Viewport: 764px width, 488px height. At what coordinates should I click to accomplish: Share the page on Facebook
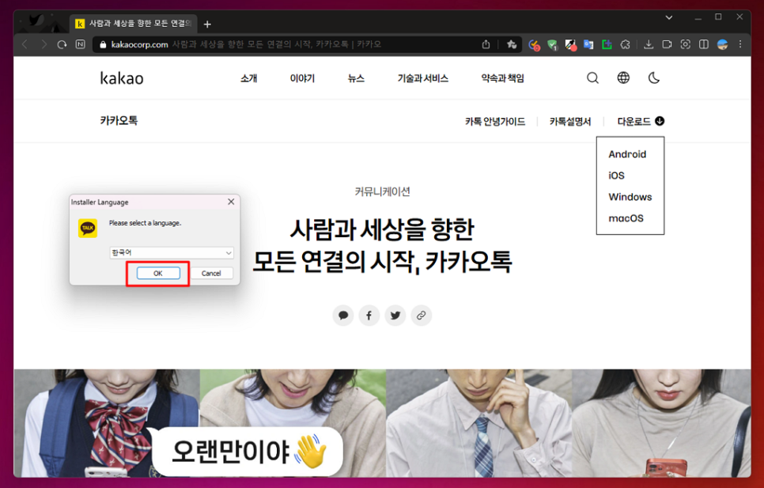[369, 316]
